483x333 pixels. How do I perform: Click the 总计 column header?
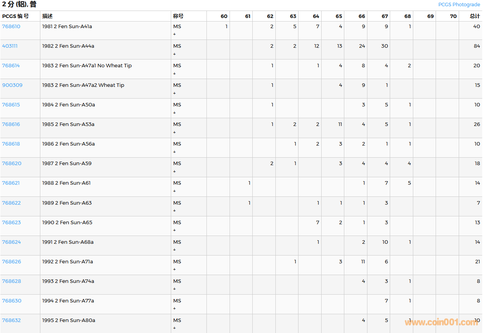474,16
